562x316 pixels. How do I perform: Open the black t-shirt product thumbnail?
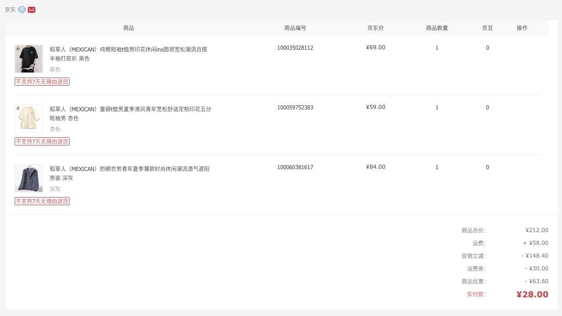click(29, 59)
